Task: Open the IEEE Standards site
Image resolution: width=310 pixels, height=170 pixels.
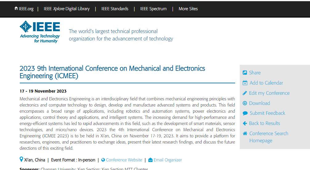Action: tap(115, 9)
